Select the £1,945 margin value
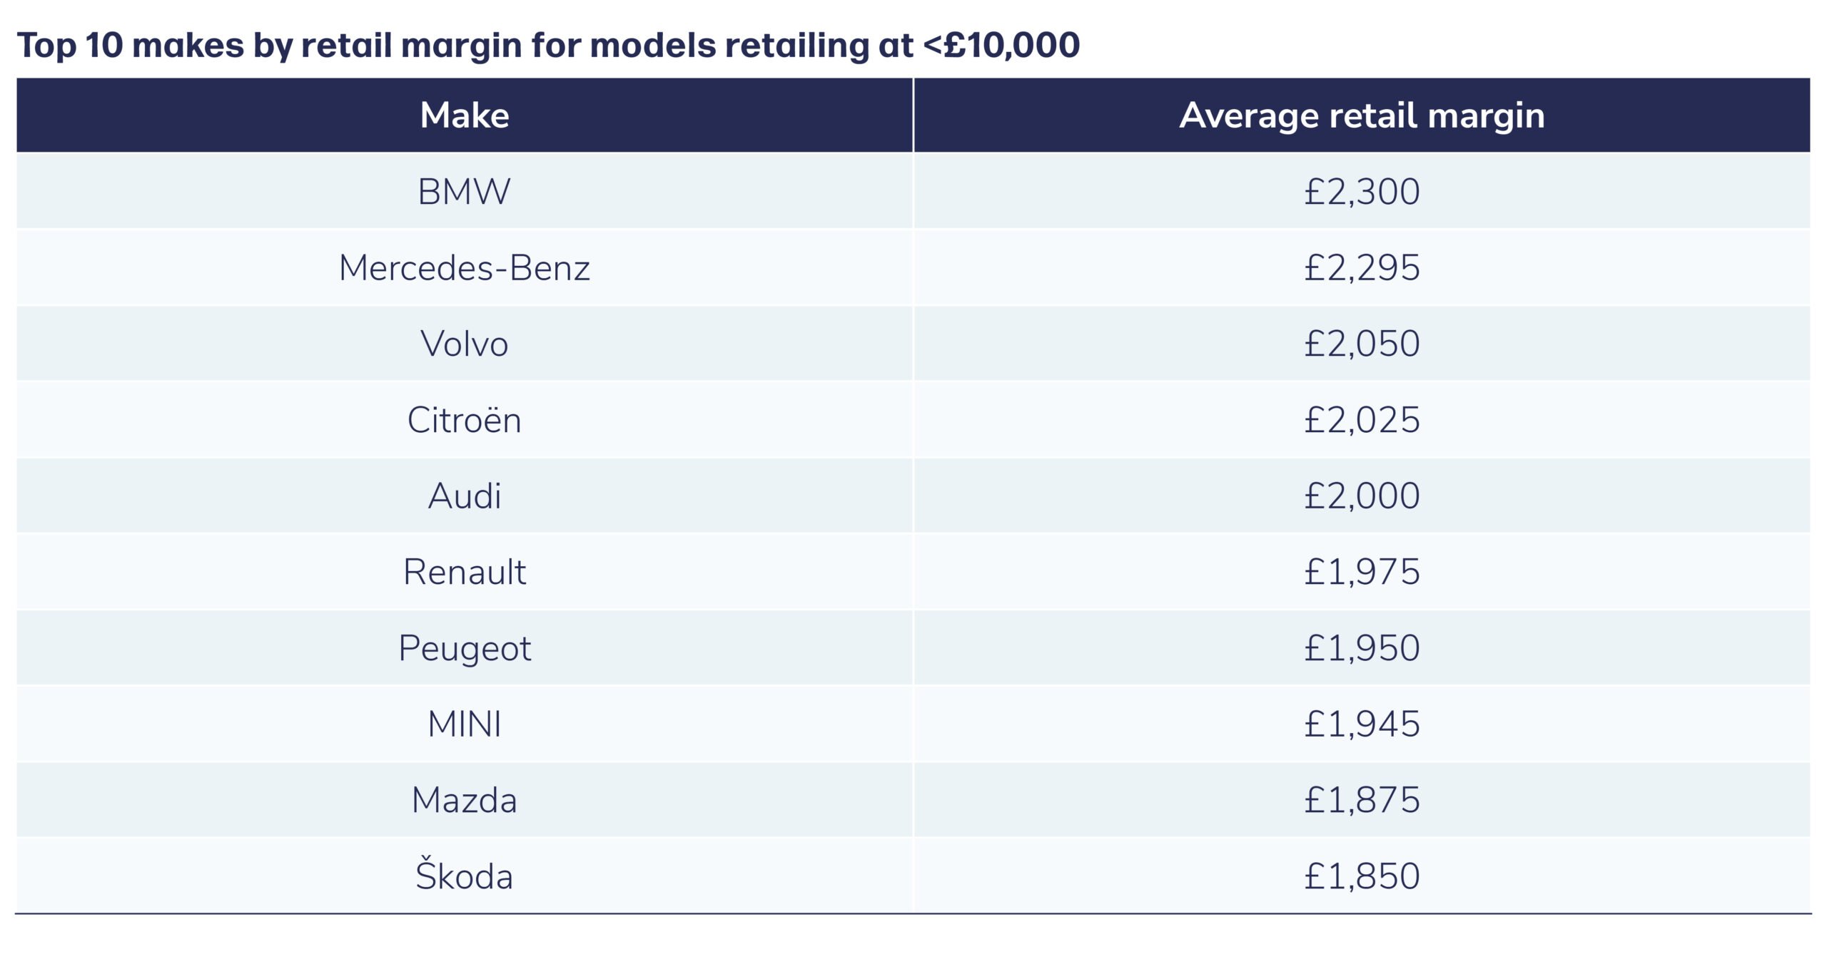1827x954 pixels. point(1362,724)
